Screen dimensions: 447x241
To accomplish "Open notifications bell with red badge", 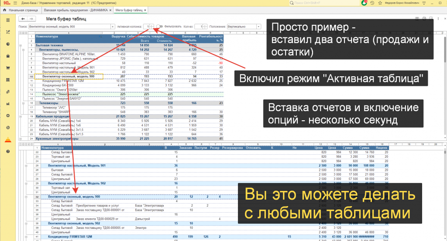I will 364,3.
